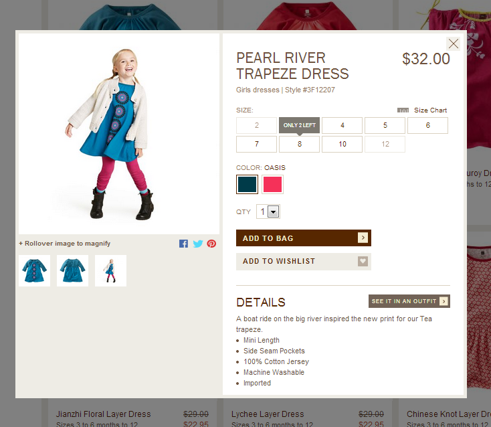The image size is (491, 427).
Task: View the back-of-dress thumbnail
Action: coord(72,270)
